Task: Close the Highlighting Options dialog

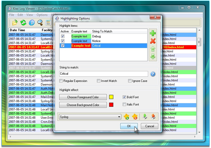Action: click(155, 17)
